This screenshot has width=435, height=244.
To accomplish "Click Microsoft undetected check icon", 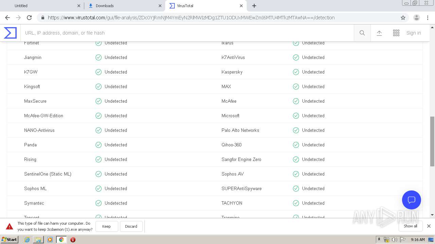I will (x=296, y=116).
